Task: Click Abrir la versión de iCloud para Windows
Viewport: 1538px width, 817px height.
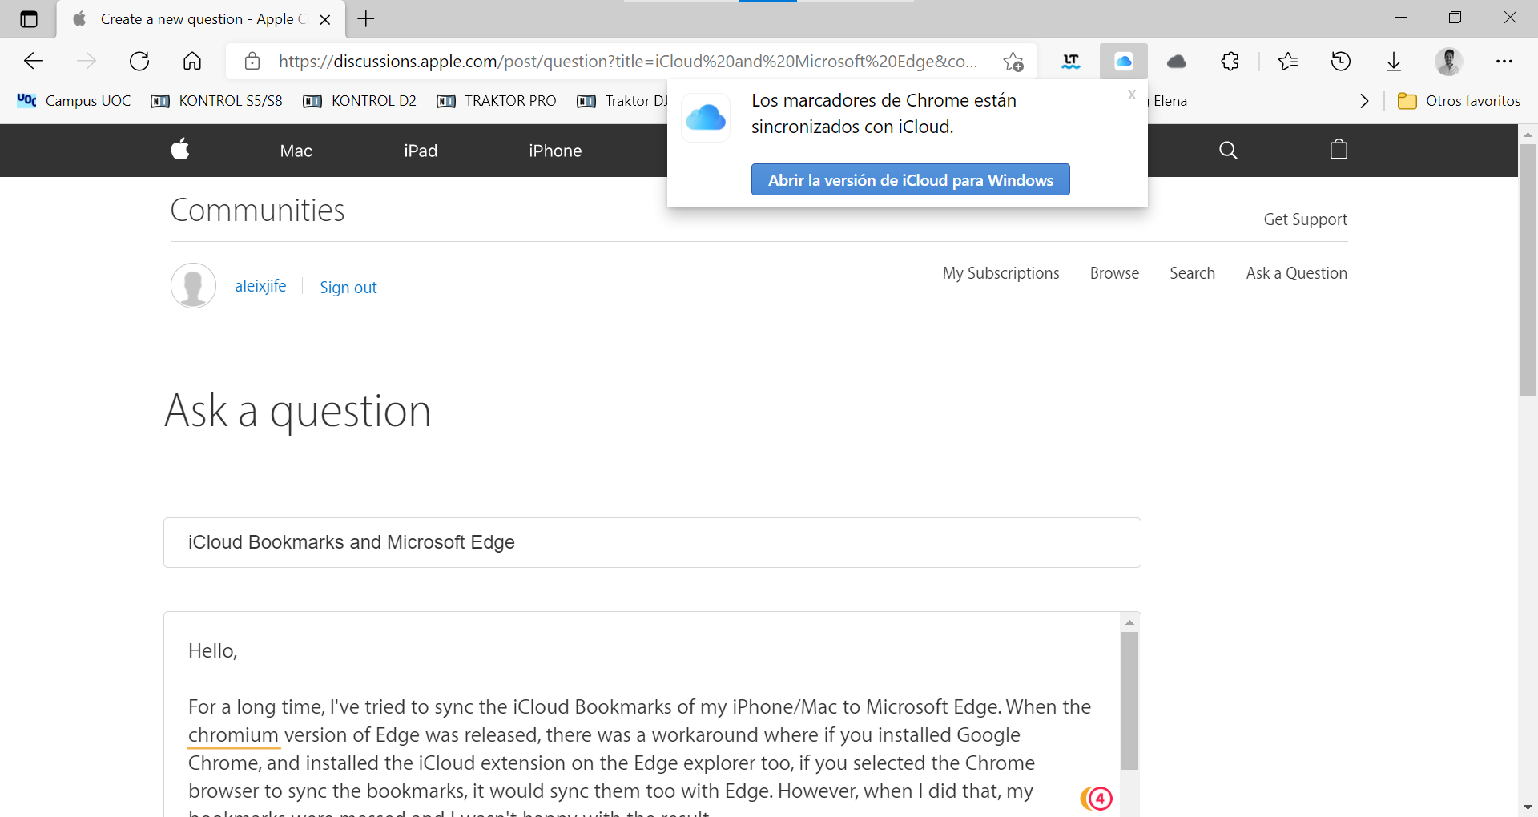Action: [x=910, y=180]
